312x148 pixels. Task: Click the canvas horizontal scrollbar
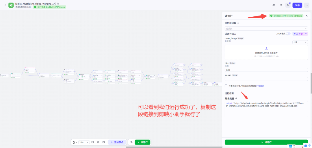[174, 147]
